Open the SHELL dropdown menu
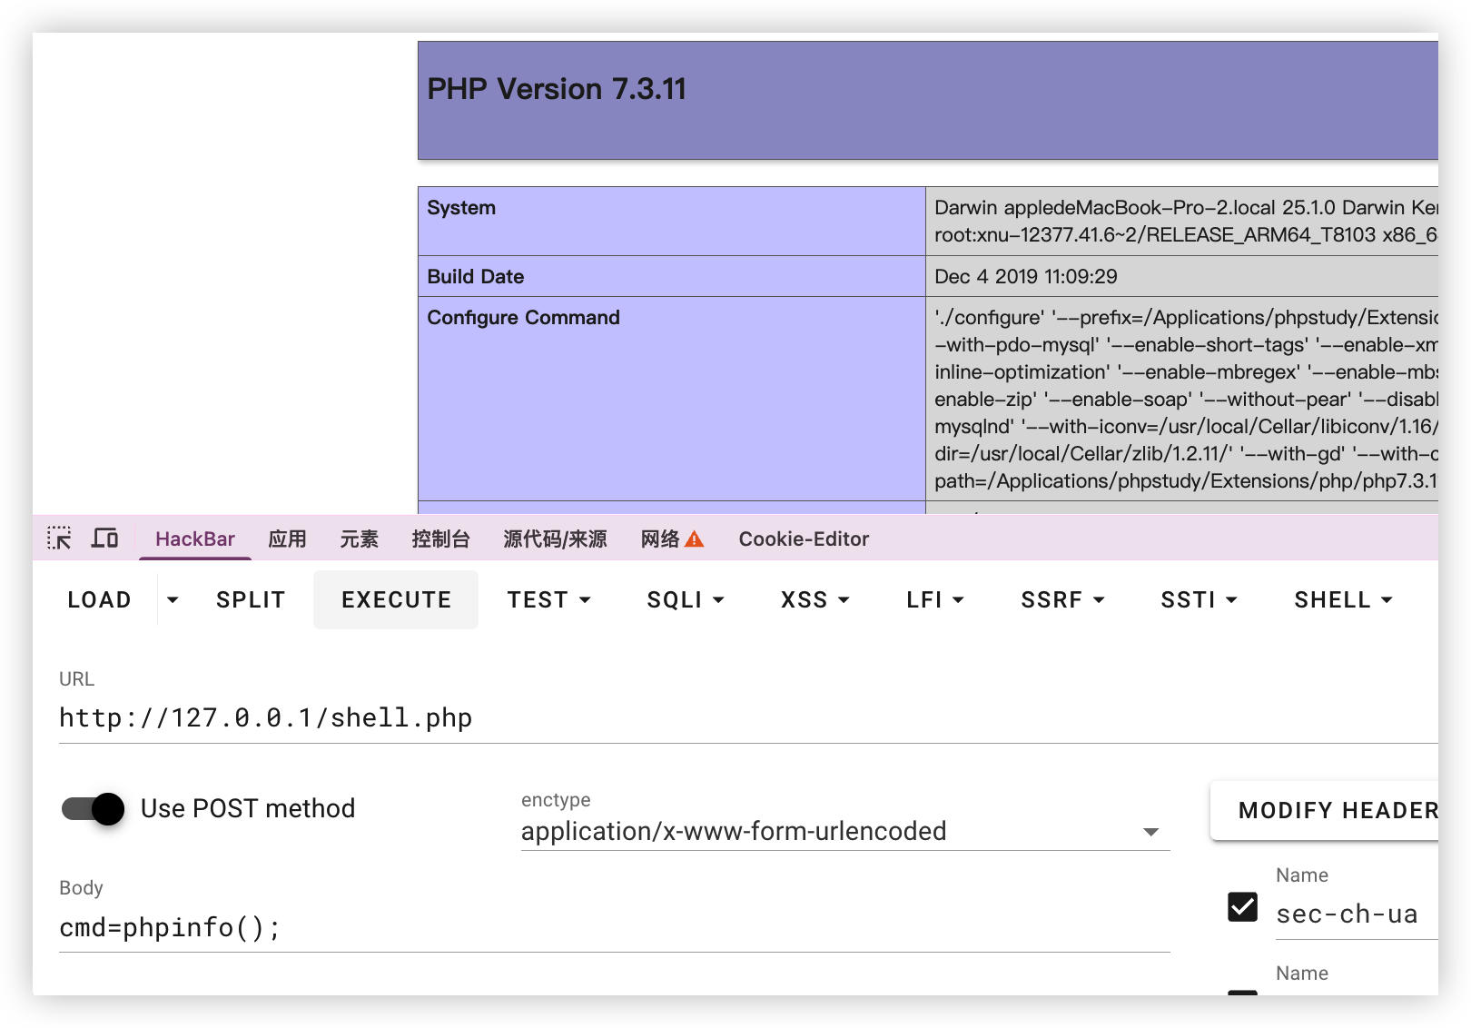 click(1343, 600)
